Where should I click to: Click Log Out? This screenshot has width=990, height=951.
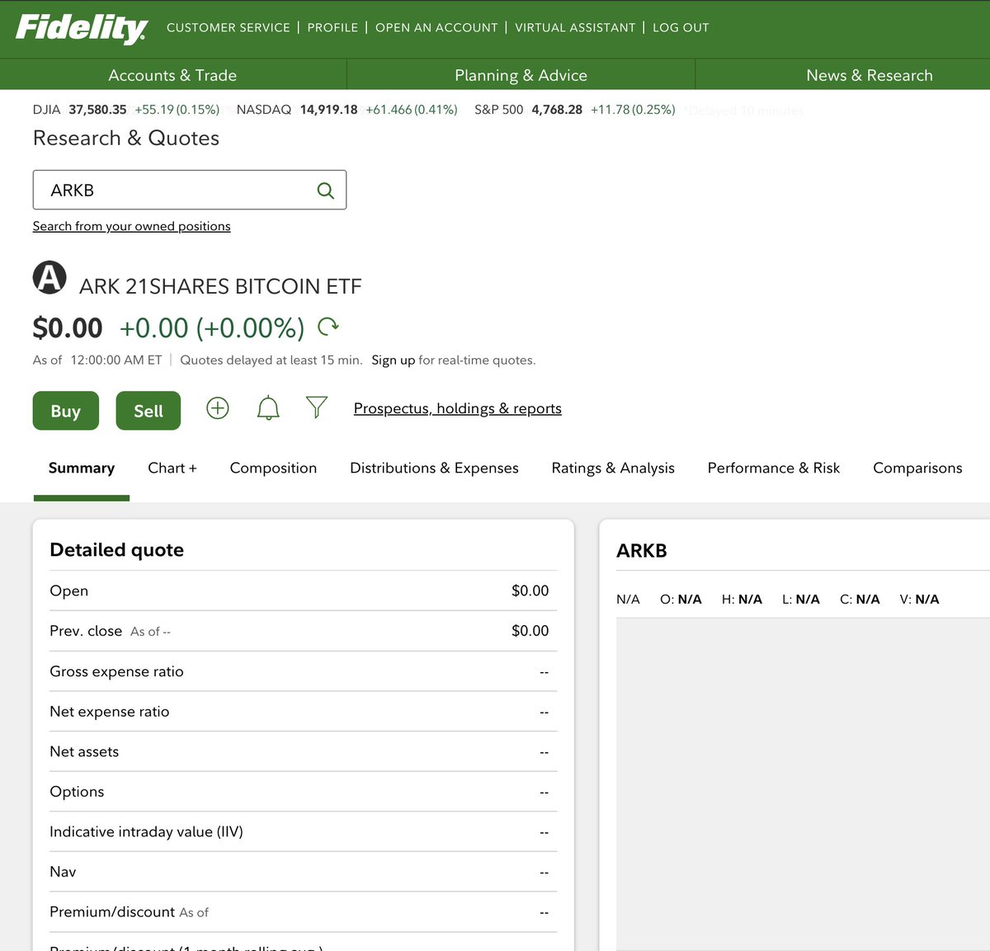681,27
